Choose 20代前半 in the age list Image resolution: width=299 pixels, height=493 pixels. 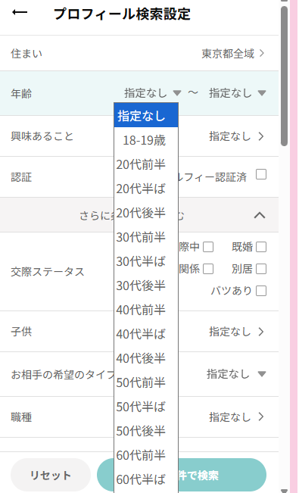point(146,164)
